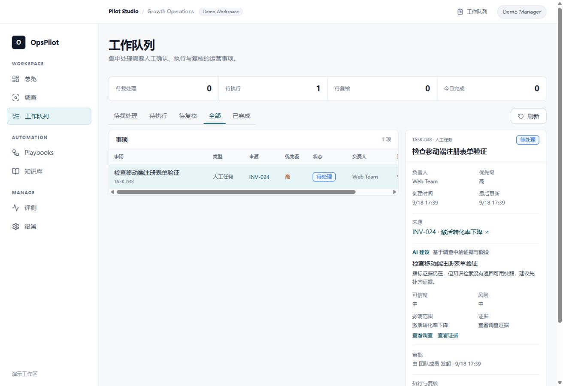The width and height of the screenshot is (563, 386).
Task: Open the Demo Manager account button
Action: tap(522, 12)
